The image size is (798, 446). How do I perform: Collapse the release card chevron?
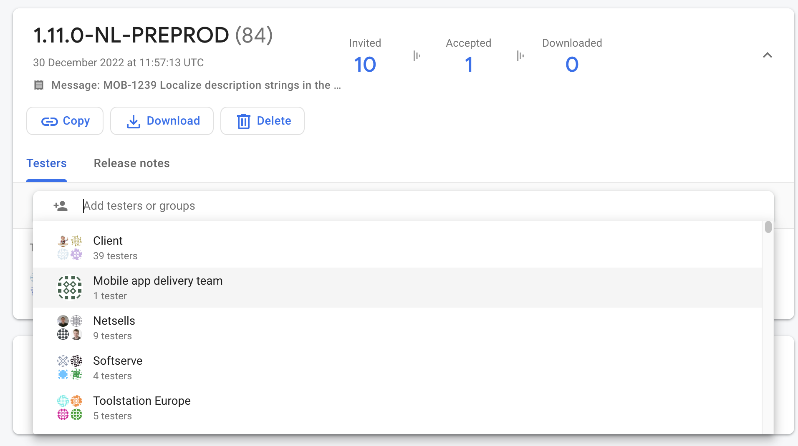point(767,55)
